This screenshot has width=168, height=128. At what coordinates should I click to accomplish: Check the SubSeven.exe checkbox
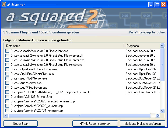(7, 88)
